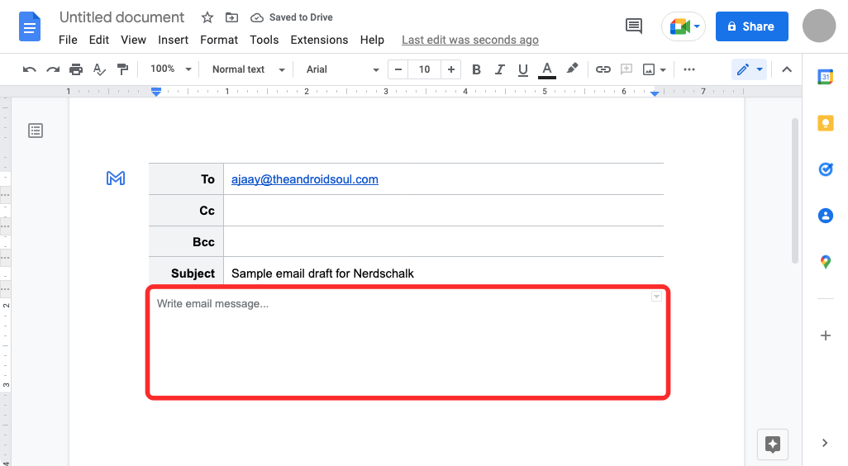Click the font size field showing 10

(x=425, y=69)
